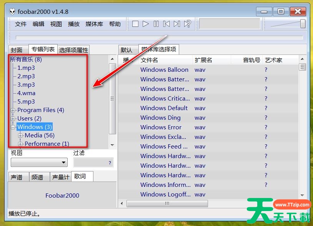Open the 视图 menu
The image size is (313, 226).
point(56,24)
